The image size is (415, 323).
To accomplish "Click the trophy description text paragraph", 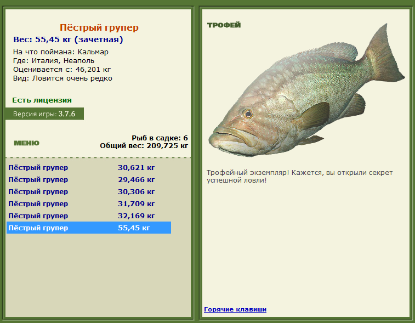I will point(300,177).
